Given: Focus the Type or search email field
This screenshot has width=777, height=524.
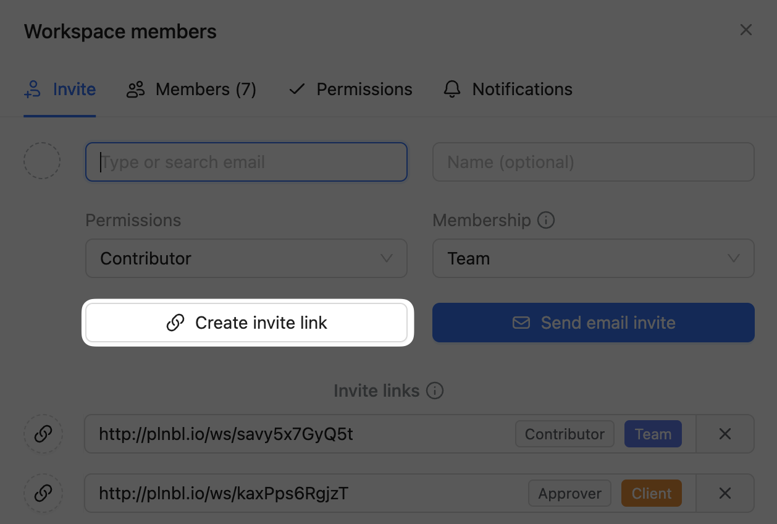Looking at the screenshot, I should coord(246,162).
